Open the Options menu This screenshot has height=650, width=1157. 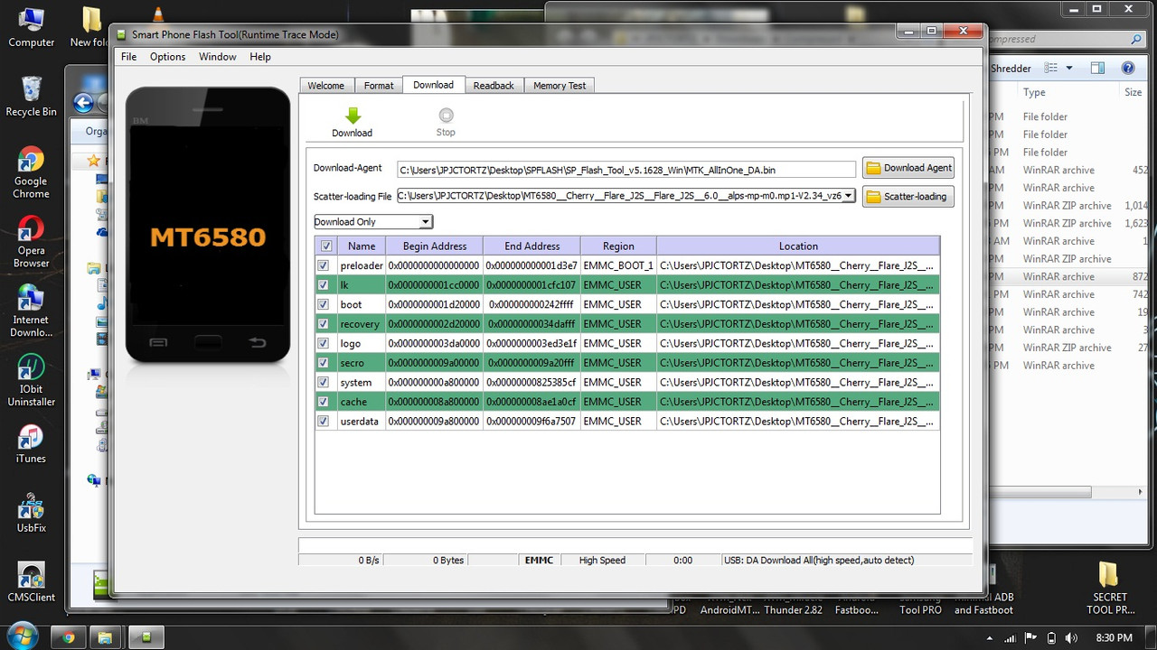(x=167, y=57)
